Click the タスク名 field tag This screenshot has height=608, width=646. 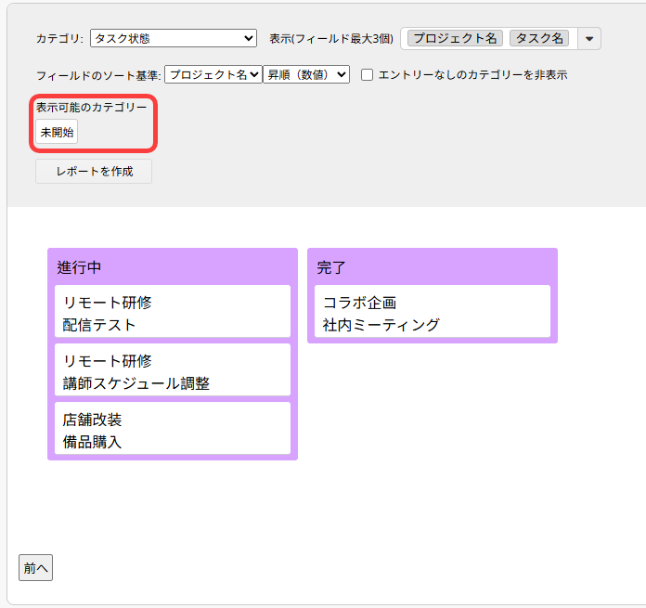[x=539, y=38]
